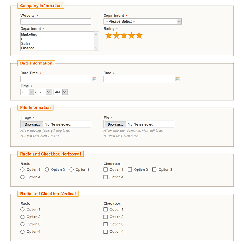The image size is (244, 244).
Task: Click 'Allow only jpg, jpeg, gif, png files.' hint
Action: click(45, 131)
